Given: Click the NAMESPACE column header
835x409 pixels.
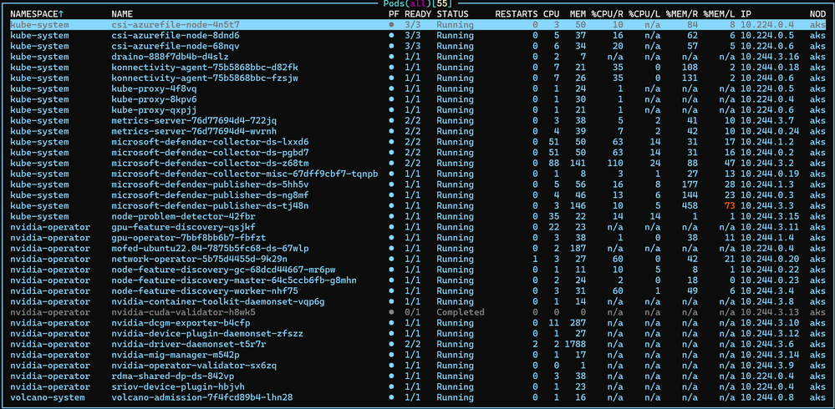Looking at the screenshot, I should 38,14.
